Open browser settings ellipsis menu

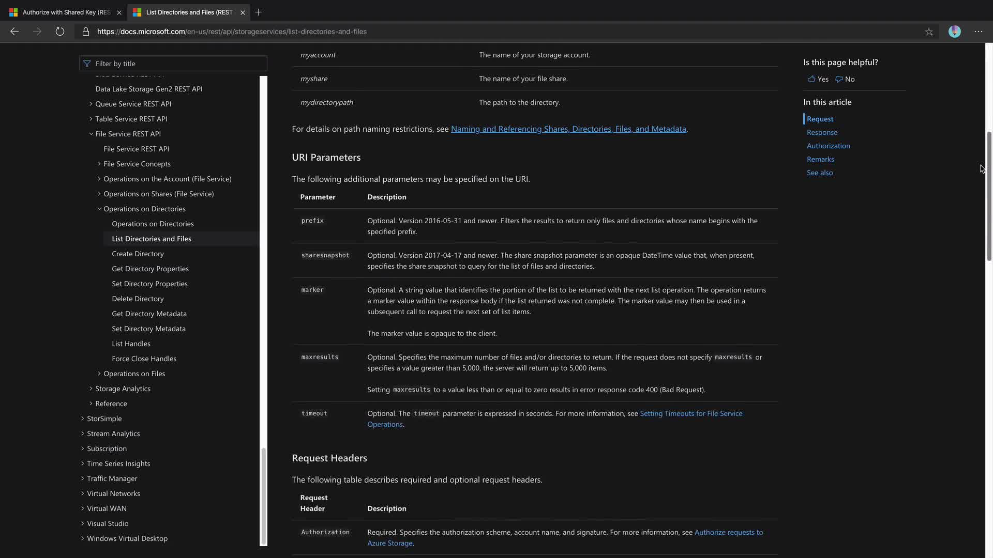[978, 32]
